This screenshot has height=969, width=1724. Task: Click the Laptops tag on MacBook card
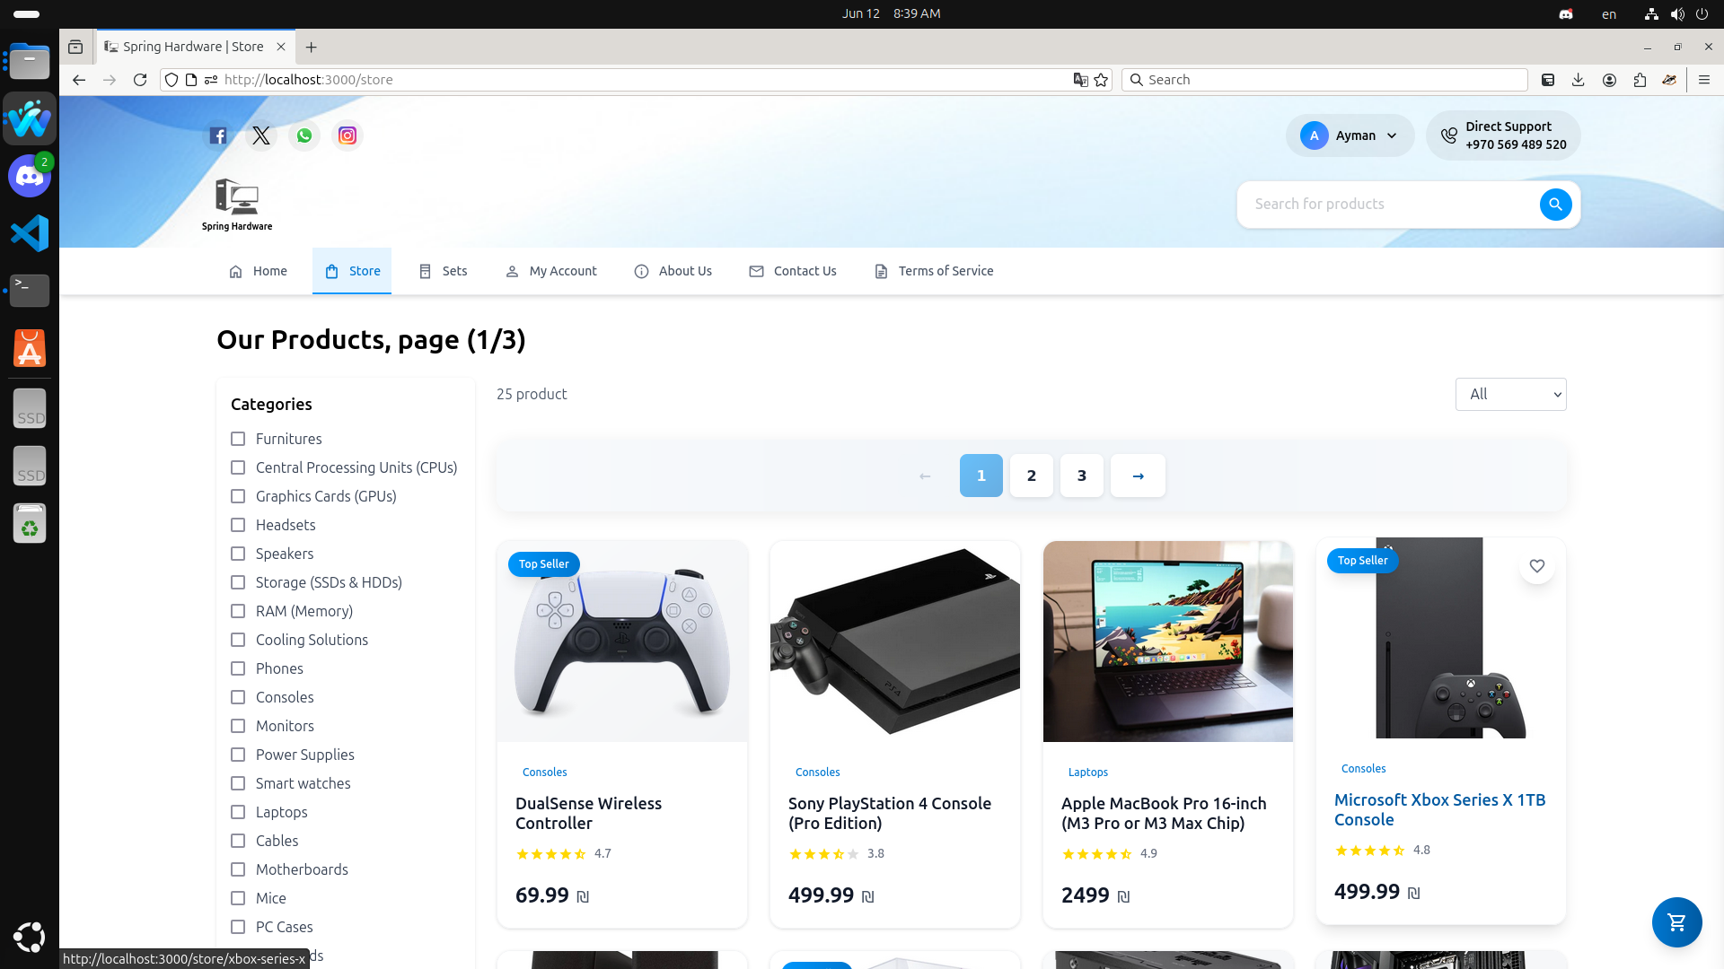coord(1088,773)
